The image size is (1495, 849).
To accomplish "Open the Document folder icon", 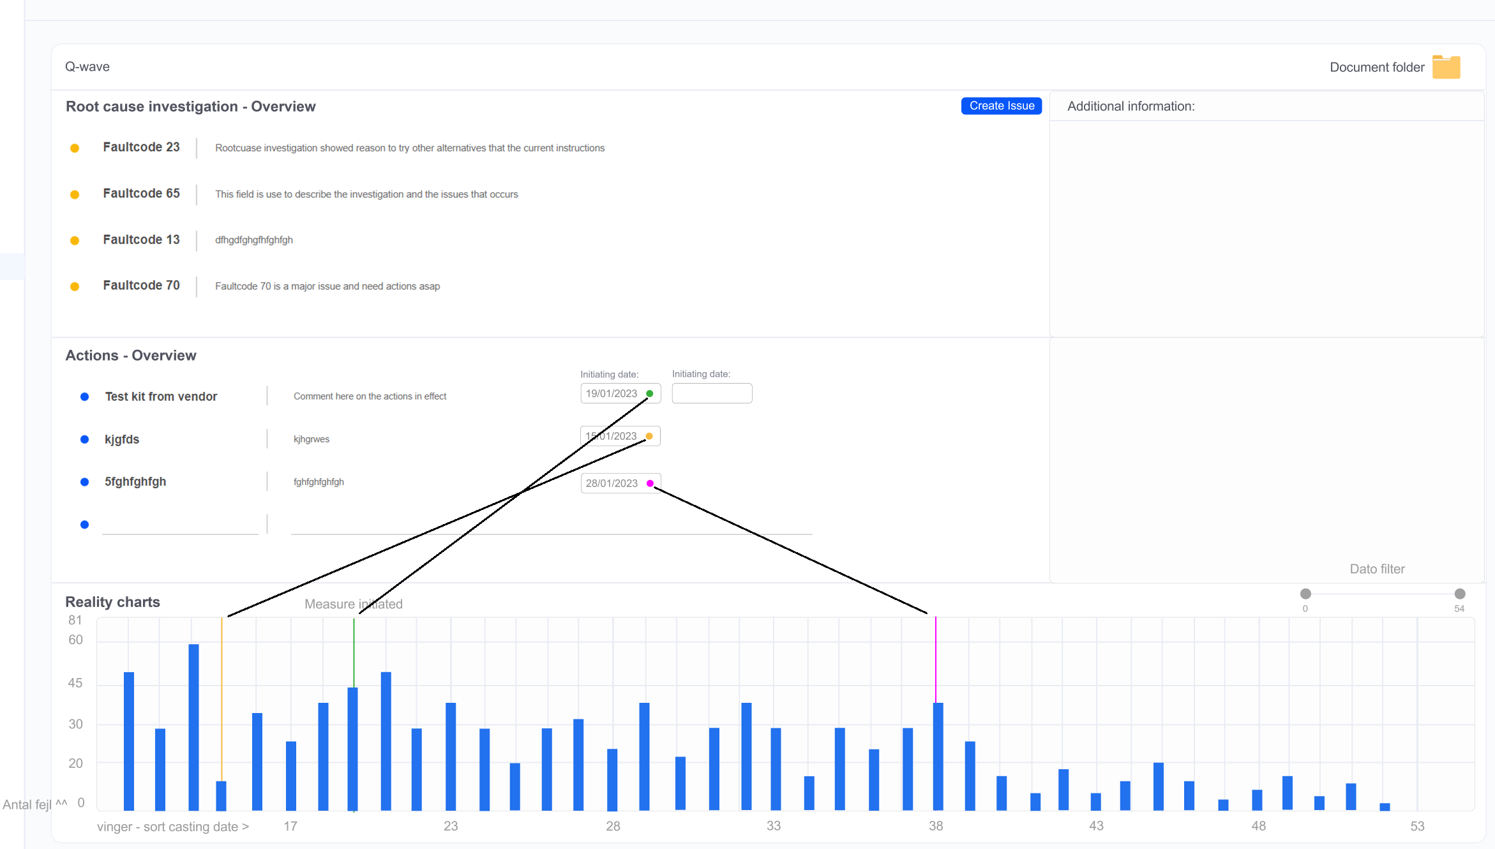I will (1446, 67).
